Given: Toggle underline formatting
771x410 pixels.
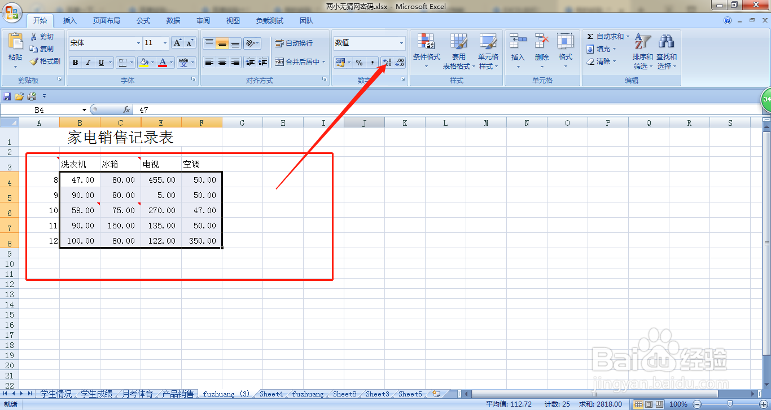Looking at the screenshot, I should (101, 63).
